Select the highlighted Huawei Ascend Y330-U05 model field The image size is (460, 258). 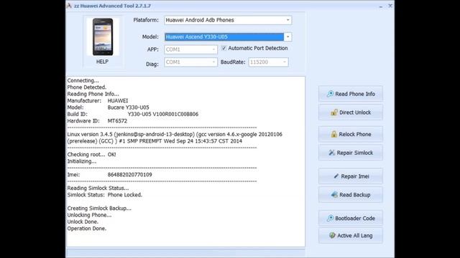click(224, 37)
